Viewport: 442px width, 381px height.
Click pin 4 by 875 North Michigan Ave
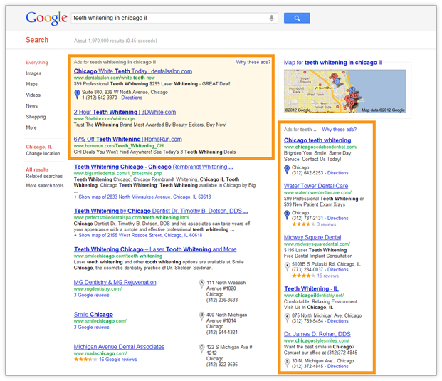click(287, 318)
